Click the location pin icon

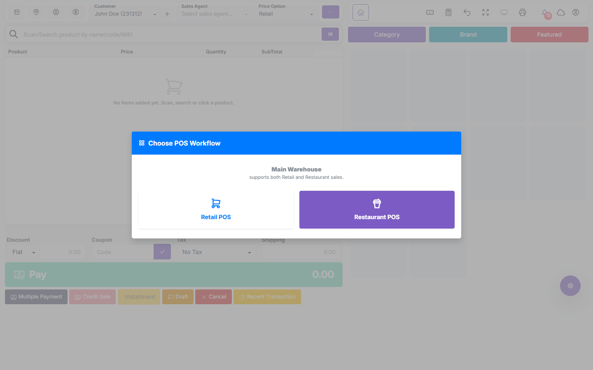[36, 12]
